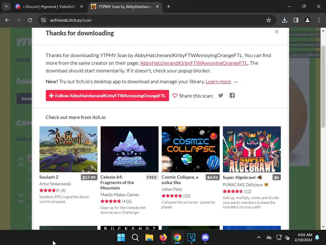Open the Chrome profile icon
The width and height of the screenshot is (326, 245).
coord(308,20)
